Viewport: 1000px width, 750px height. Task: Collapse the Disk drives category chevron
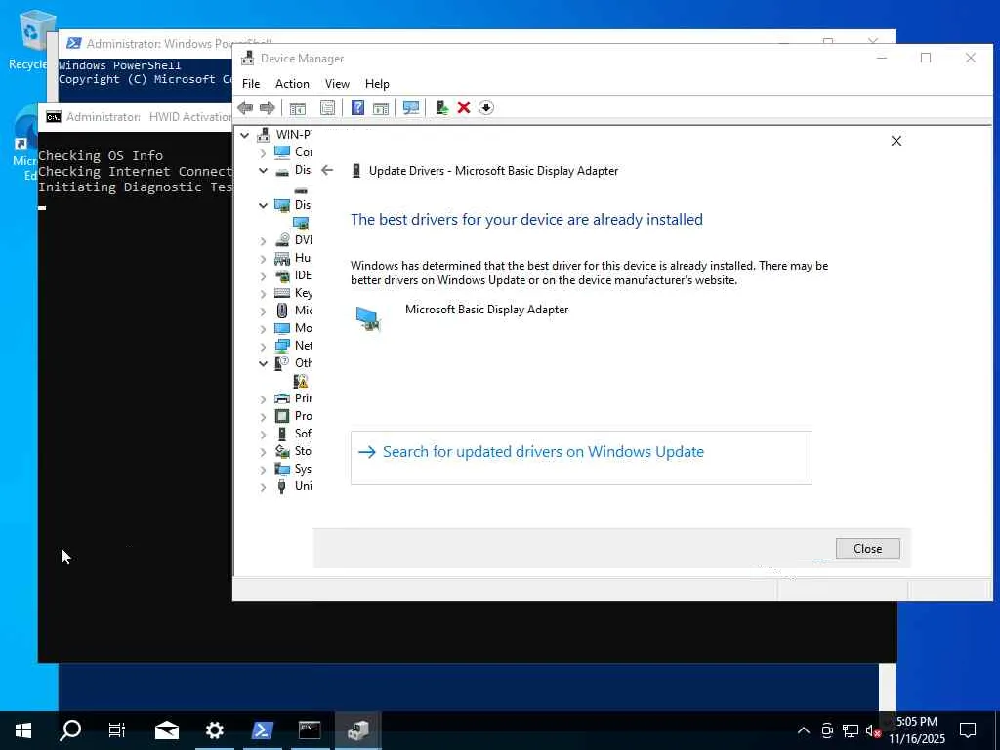(x=263, y=170)
